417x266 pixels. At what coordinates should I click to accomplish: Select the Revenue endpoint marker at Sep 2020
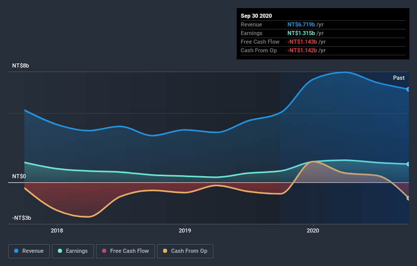tap(408, 89)
